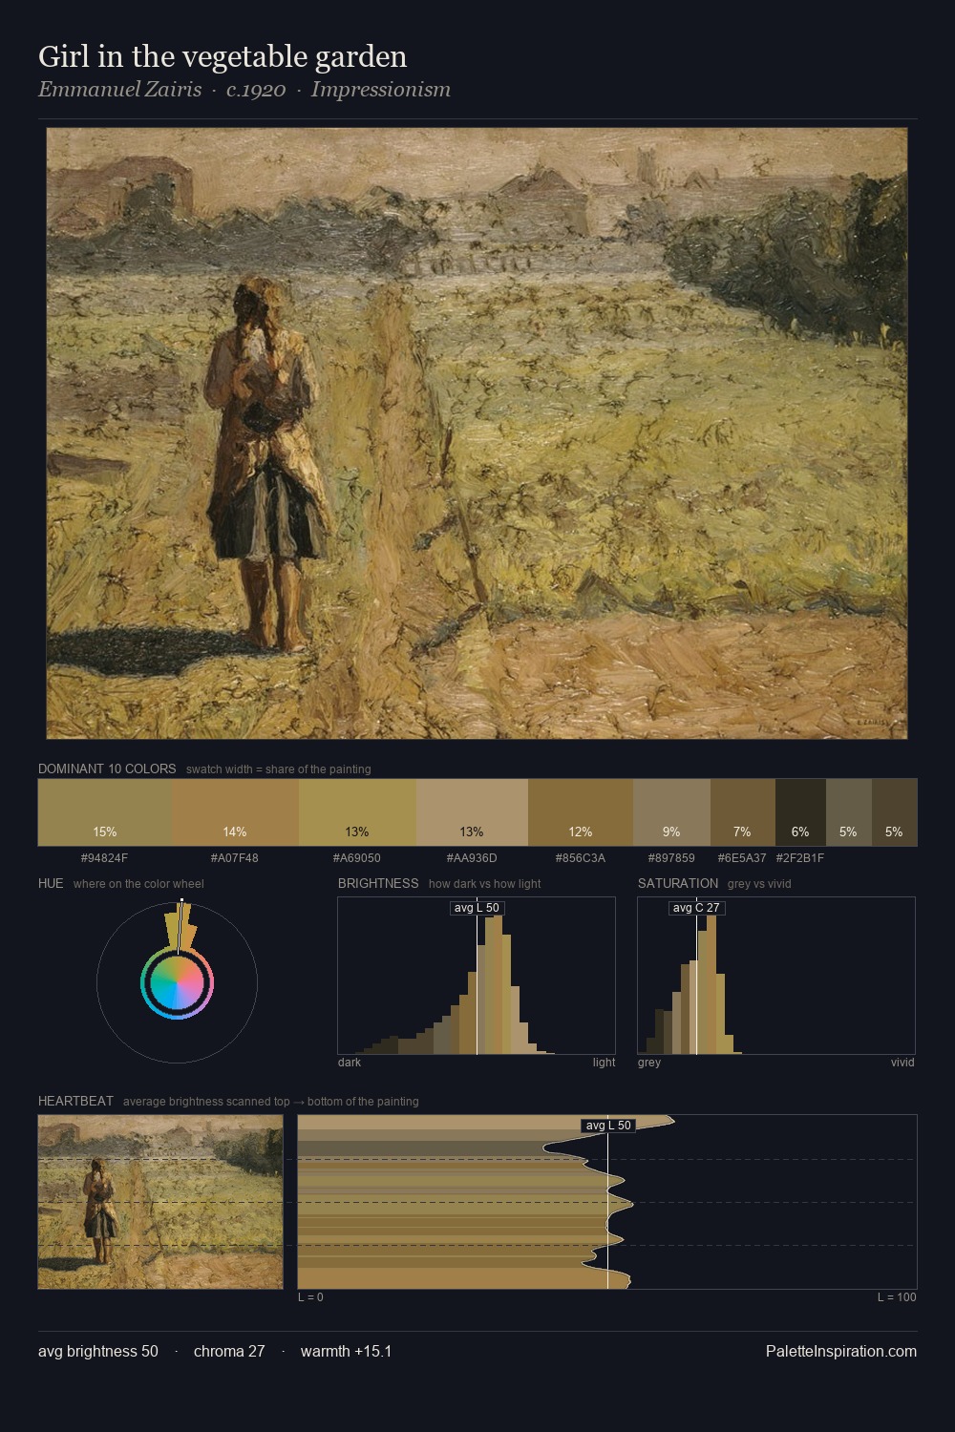955x1432 pixels.
Task: Click 'swatch width = share of the painting' caption
Action: (279, 769)
